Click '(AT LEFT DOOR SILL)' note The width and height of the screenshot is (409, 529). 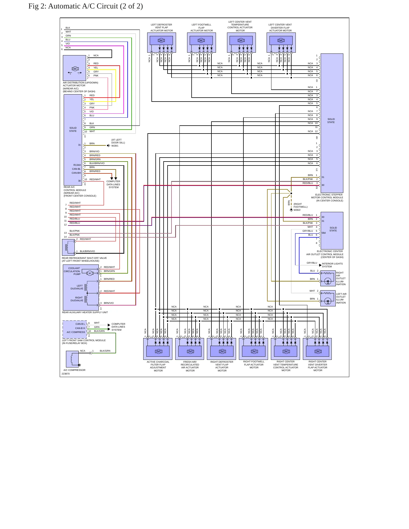coord(118,141)
